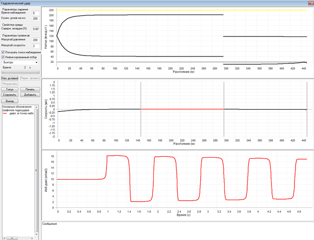Click the 'Время наблюдения' input field

click(35, 13)
